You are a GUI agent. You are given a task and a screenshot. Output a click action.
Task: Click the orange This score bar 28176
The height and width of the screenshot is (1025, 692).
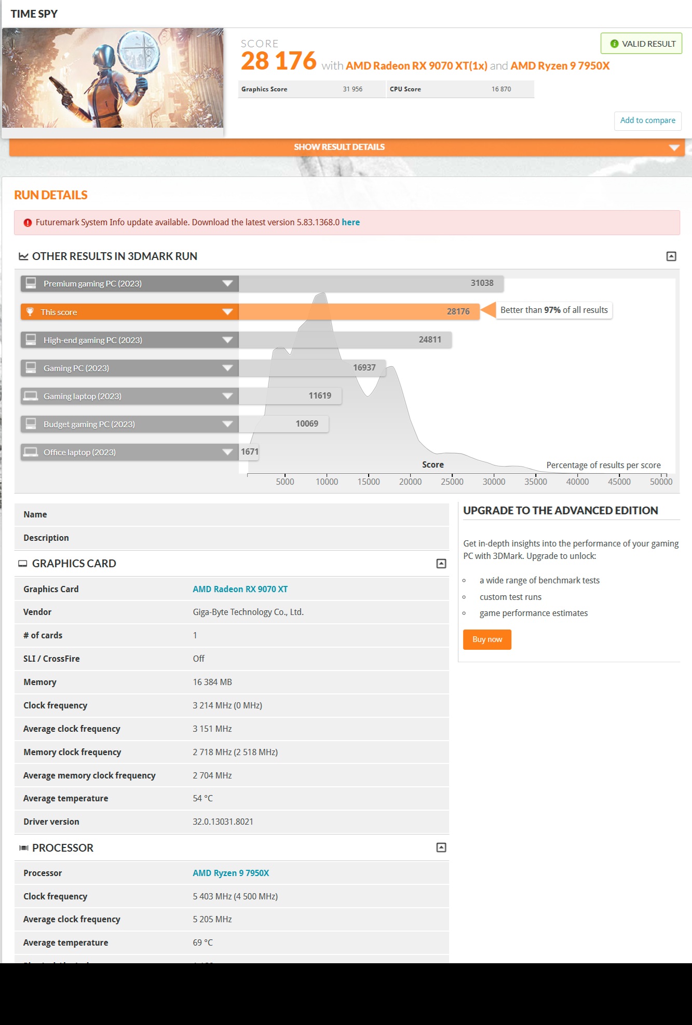(359, 311)
